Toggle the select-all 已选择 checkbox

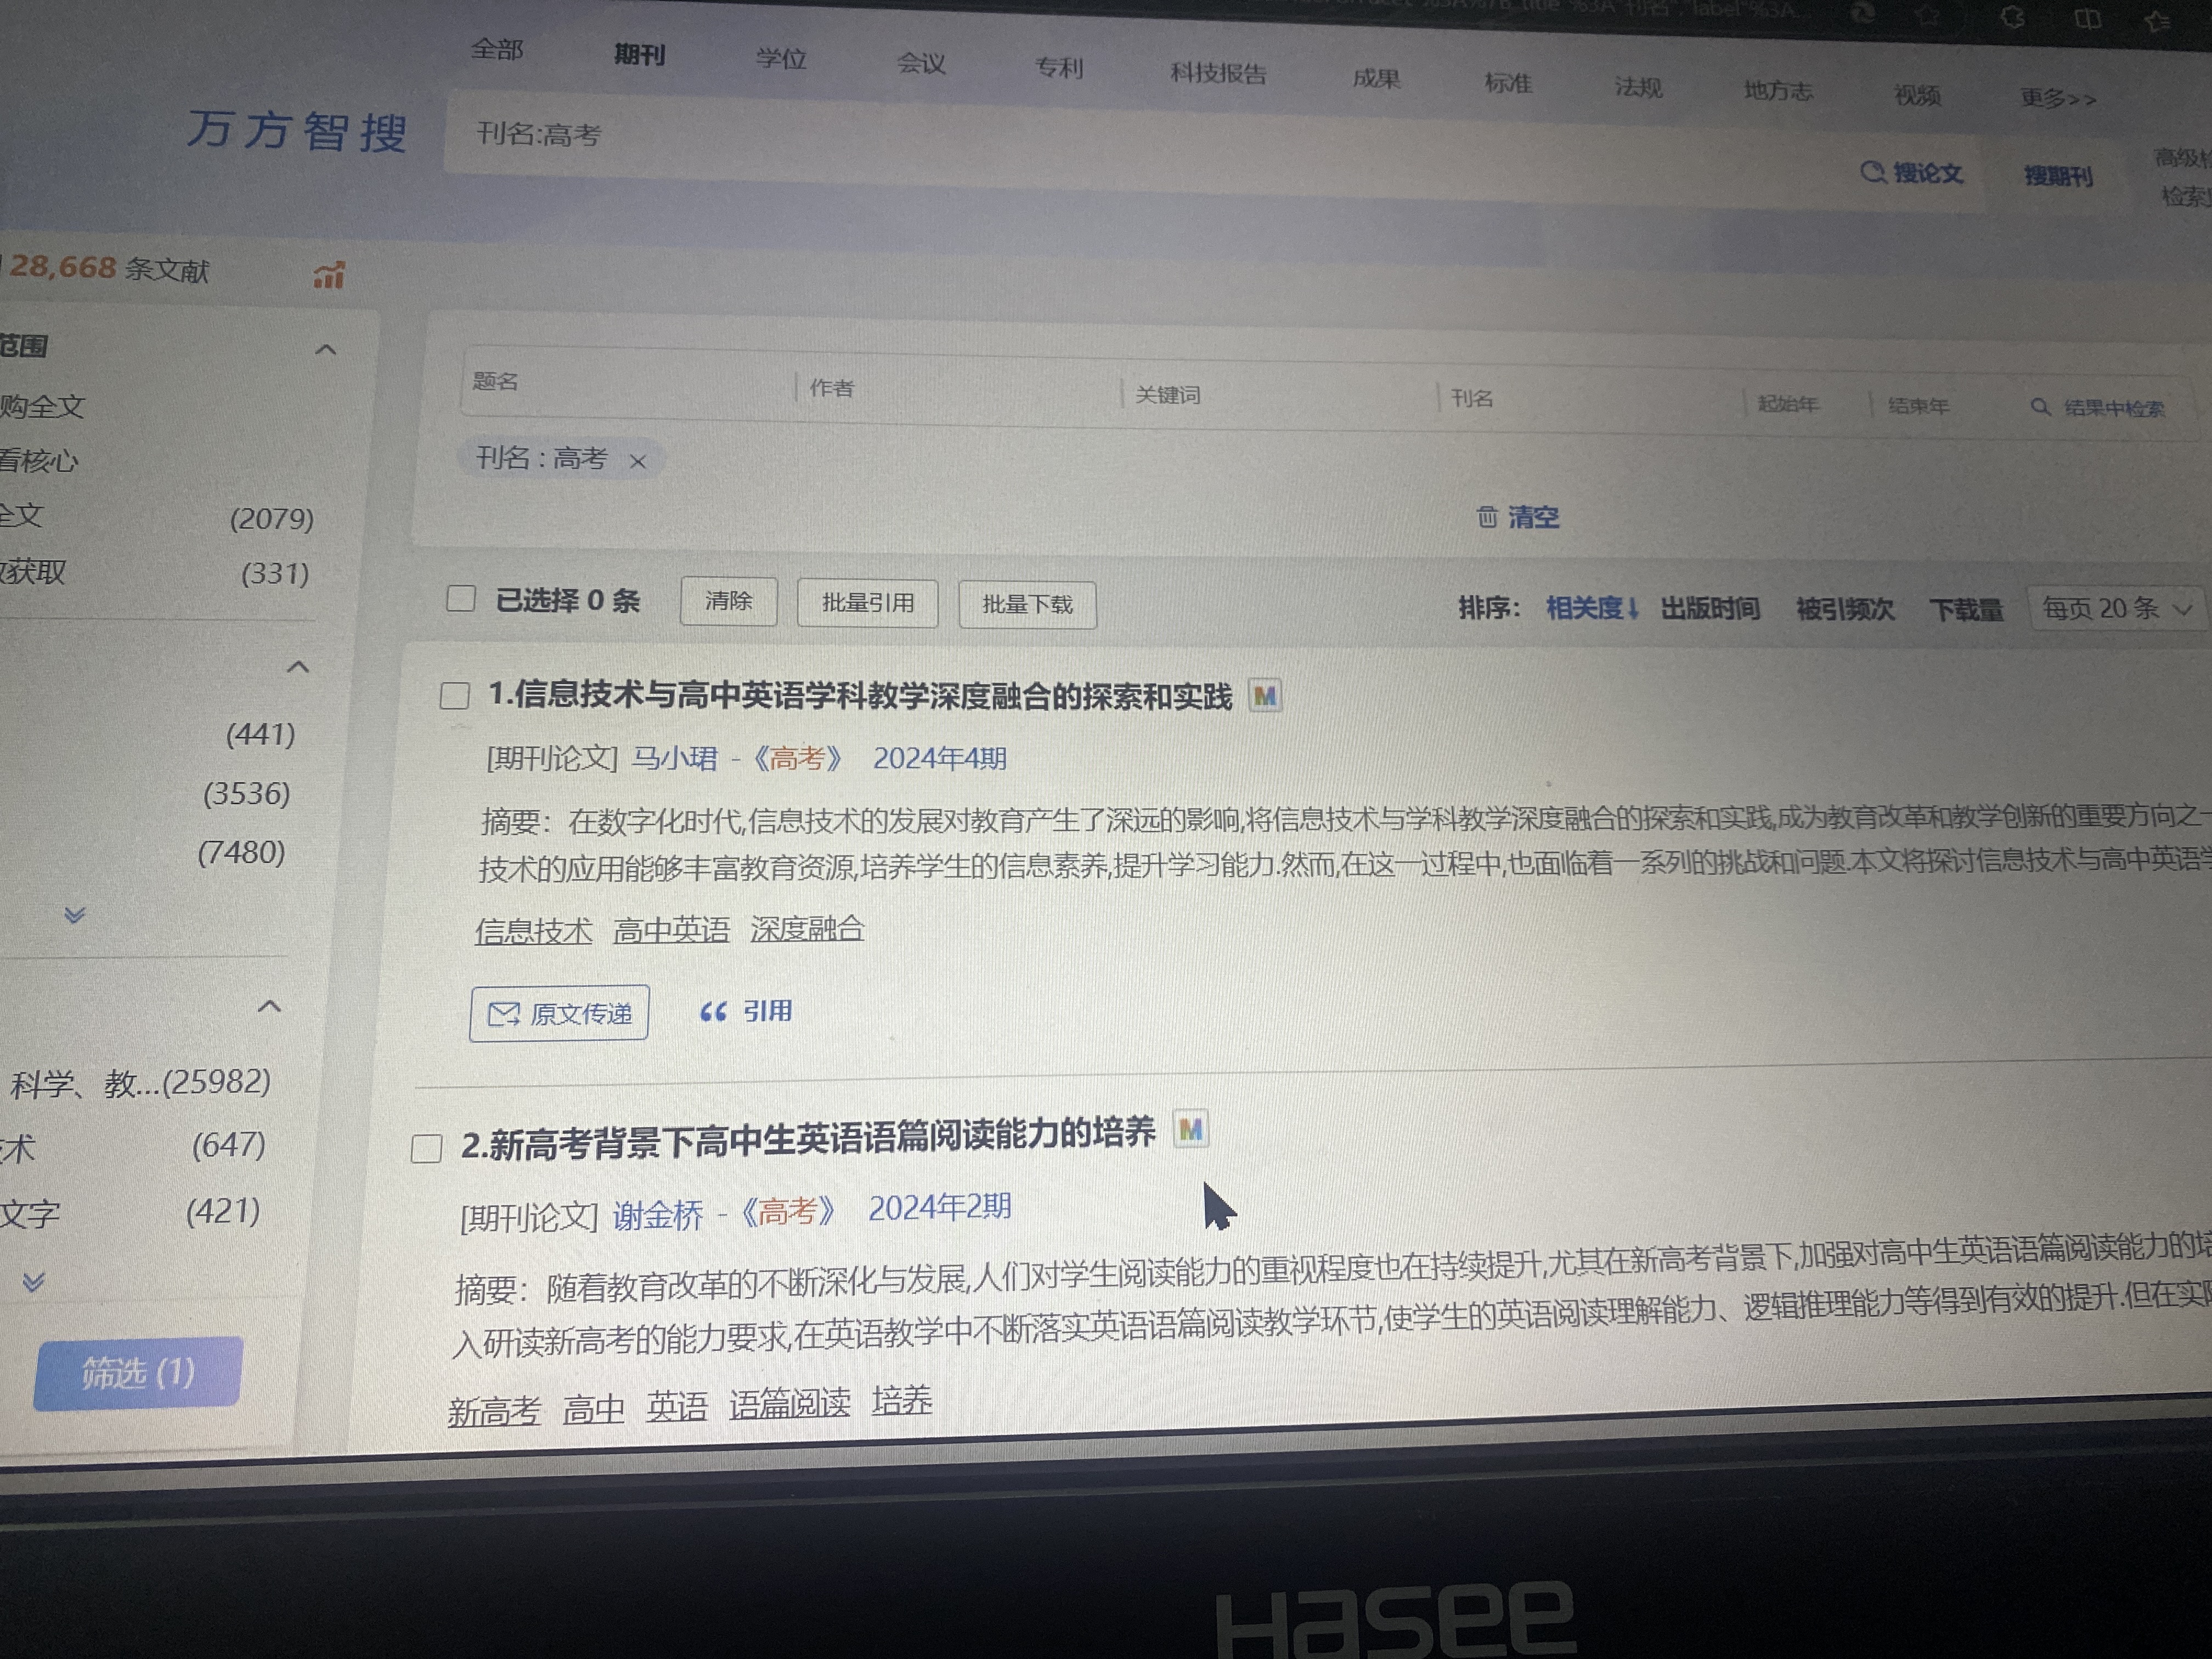[x=460, y=598]
